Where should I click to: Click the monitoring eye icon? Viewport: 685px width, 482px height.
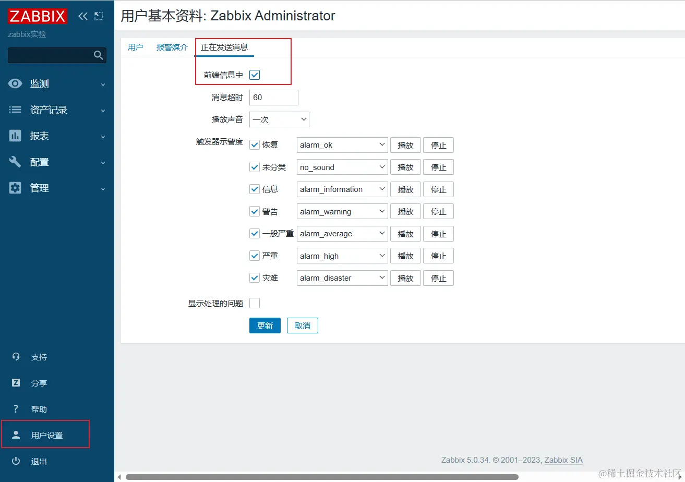tap(16, 84)
